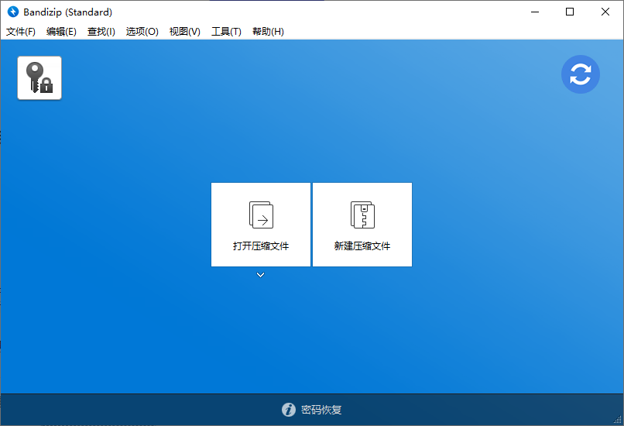Viewport: 624px width, 426px height.
Task: Maximize the Bandizip window
Action: tap(570, 12)
